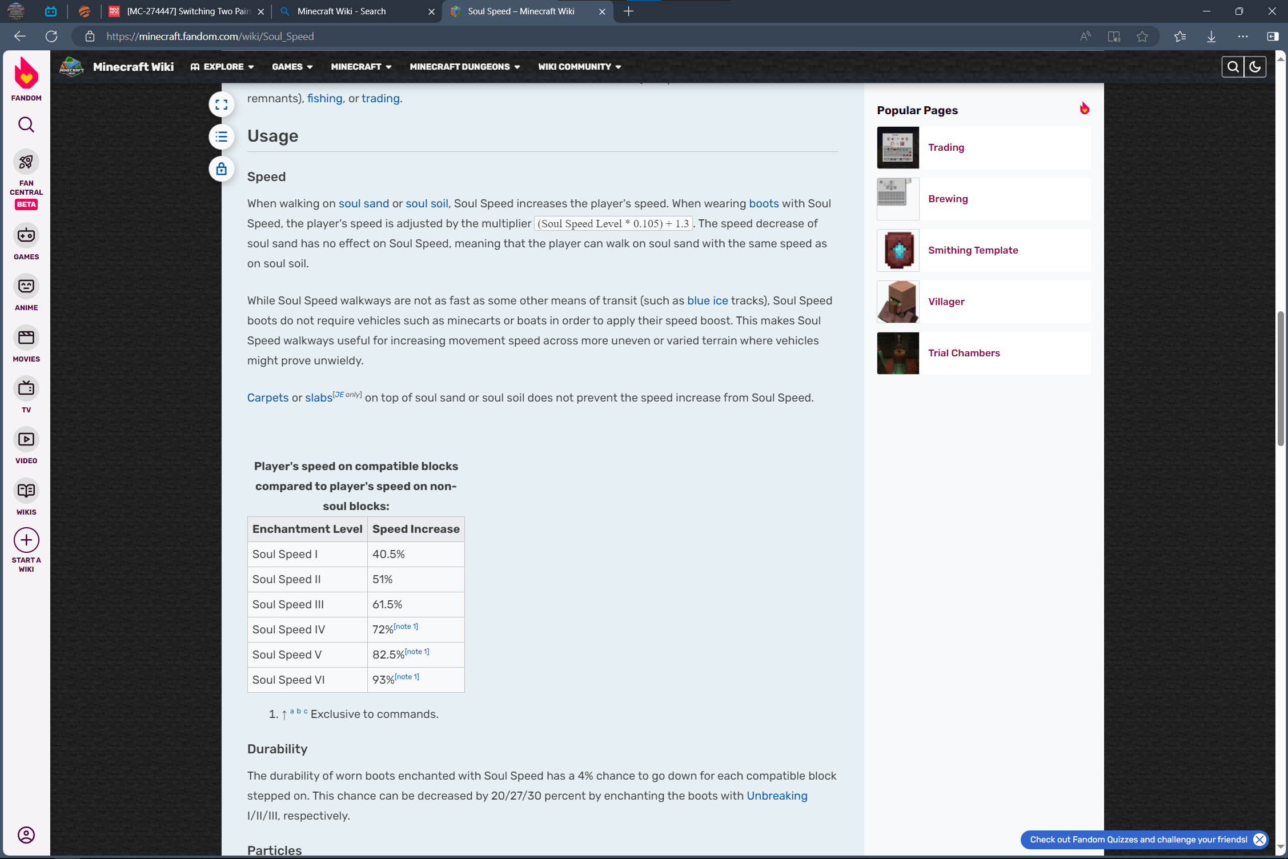Open the table of contents list icon
This screenshot has width=1288, height=859.
[x=222, y=137]
